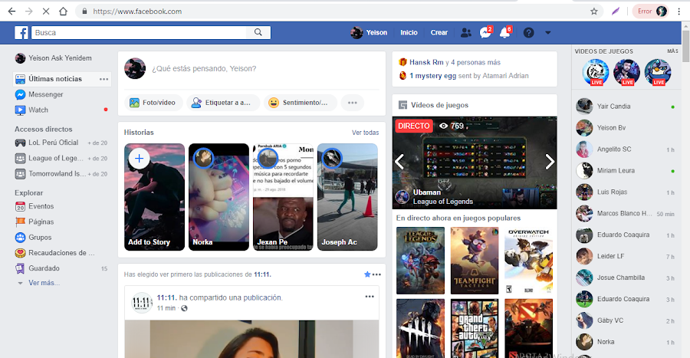Image resolution: width=690 pixels, height=358 pixels.
Task: Expand Ver más in left sidebar
Action: pyautogui.click(x=44, y=283)
